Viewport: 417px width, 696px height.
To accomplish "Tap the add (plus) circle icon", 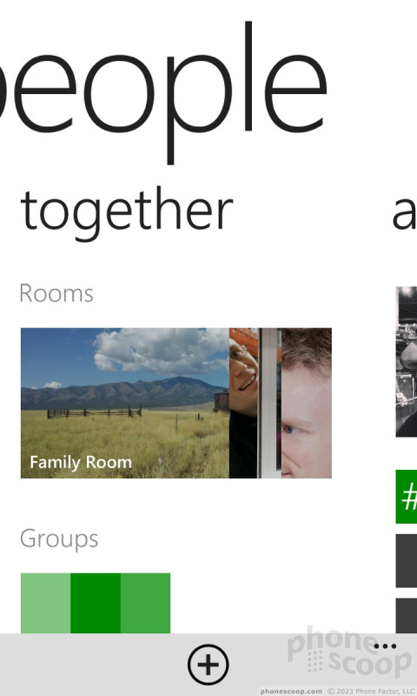I will click(208, 665).
